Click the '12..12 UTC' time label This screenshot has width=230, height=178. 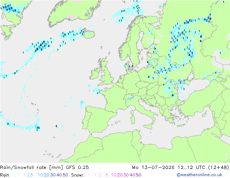tap(192, 167)
